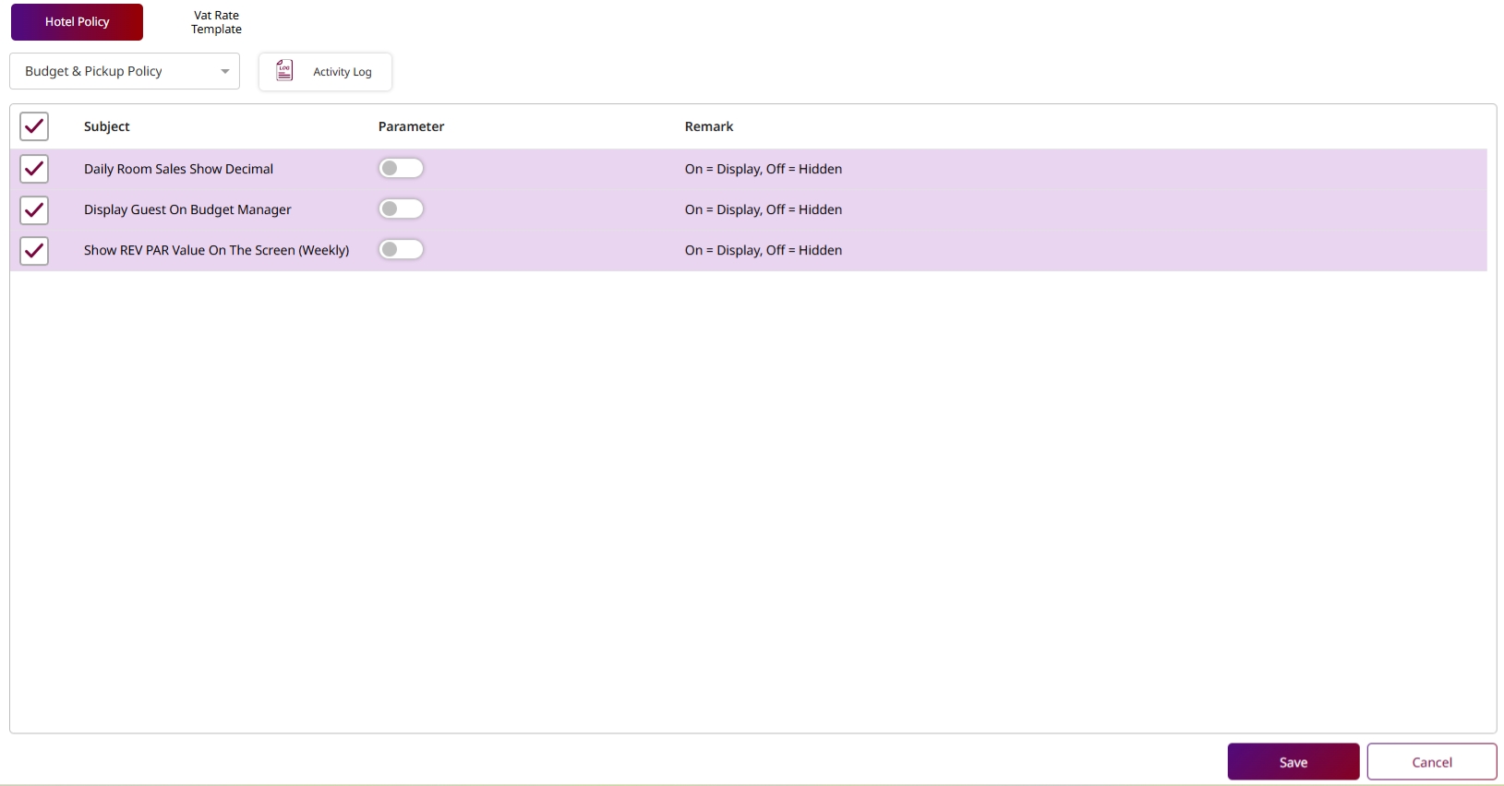Open the Activity Log document icon
Screen dimensions: 1504x786
[x=284, y=71]
